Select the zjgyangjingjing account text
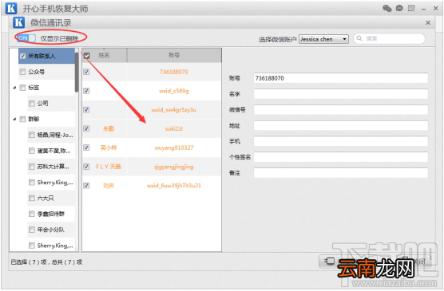444x291 pixels. 174,167
